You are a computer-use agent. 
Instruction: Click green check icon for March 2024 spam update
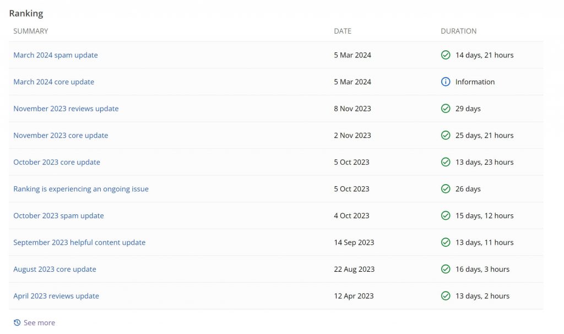pos(445,55)
